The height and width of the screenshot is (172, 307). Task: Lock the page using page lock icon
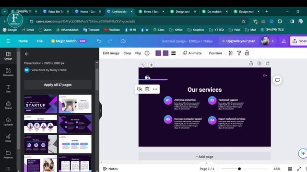click(251, 63)
